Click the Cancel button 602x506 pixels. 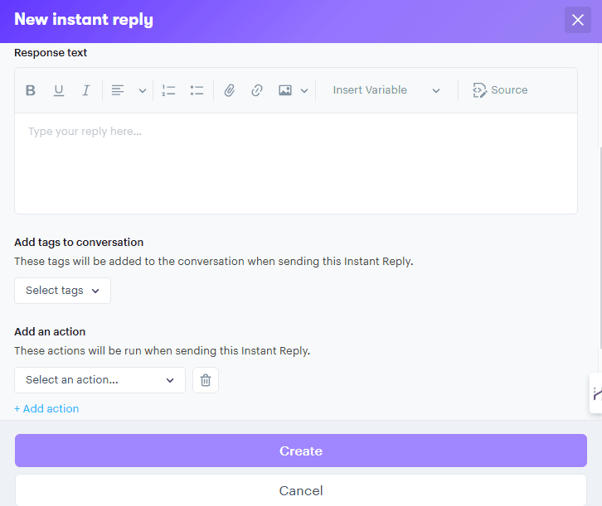(301, 490)
